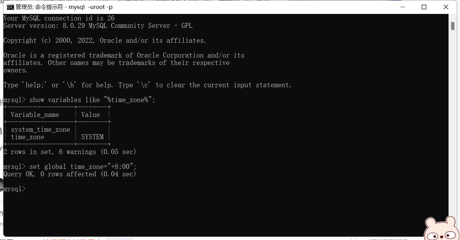Click the '2 rows in set, 6 warnings' line

pyautogui.click(x=70, y=152)
